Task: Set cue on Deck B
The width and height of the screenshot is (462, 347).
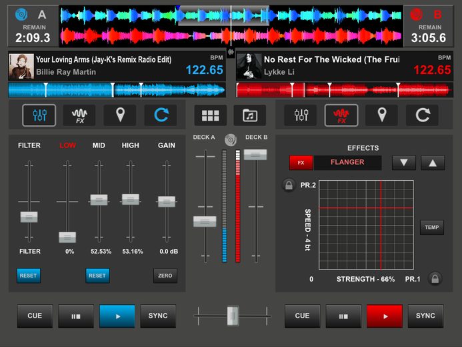Action: pos(302,316)
